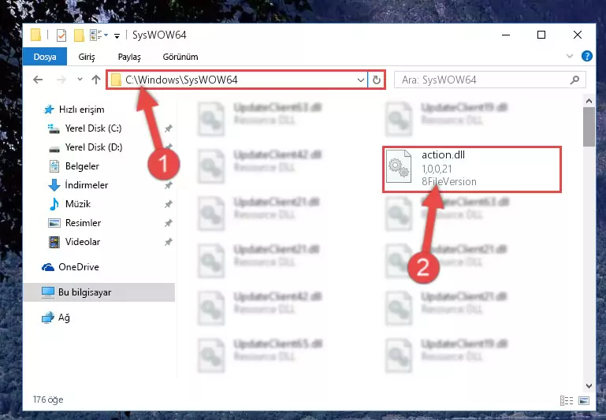Viewport: 606px width, 420px height.
Task: Click the vertical scrollbar thumb
Action: pos(589,127)
